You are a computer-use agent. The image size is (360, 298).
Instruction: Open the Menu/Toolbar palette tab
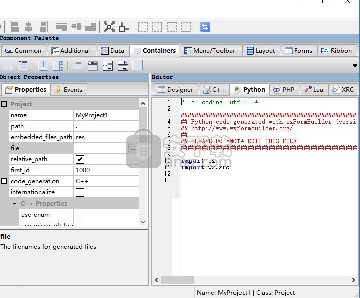point(210,51)
